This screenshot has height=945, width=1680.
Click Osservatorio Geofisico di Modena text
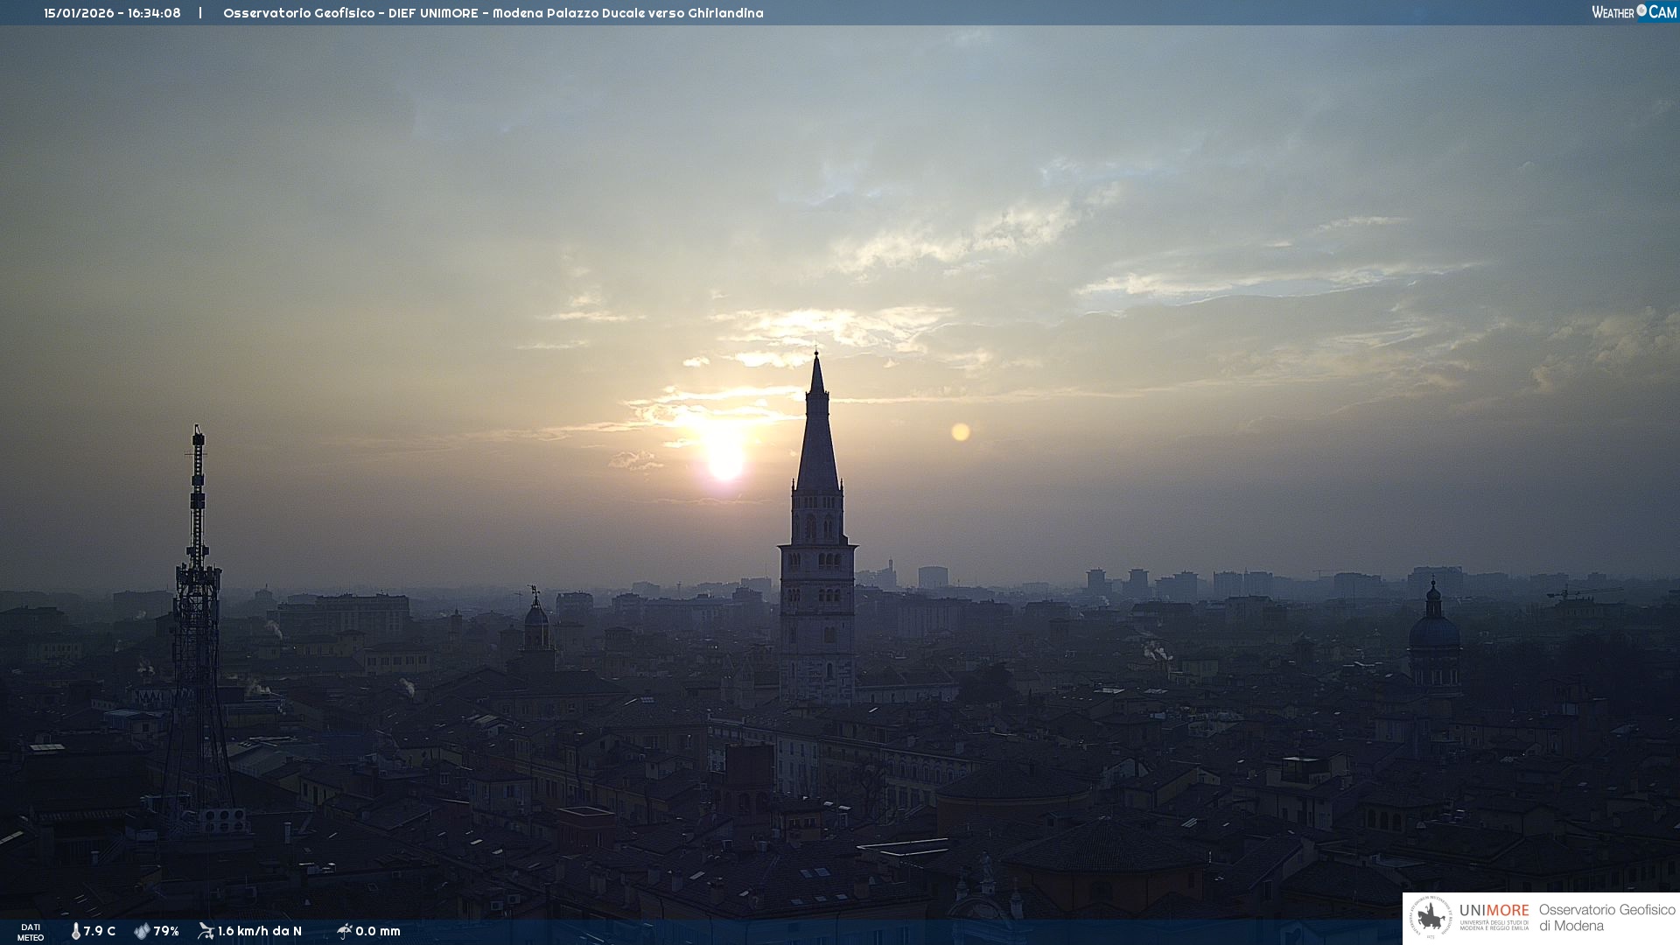point(1606,918)
